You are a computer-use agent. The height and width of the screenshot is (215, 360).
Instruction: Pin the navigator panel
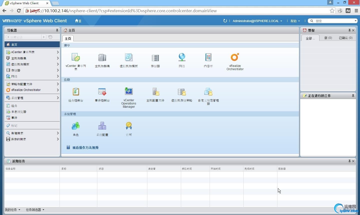[x=57, y=30]
